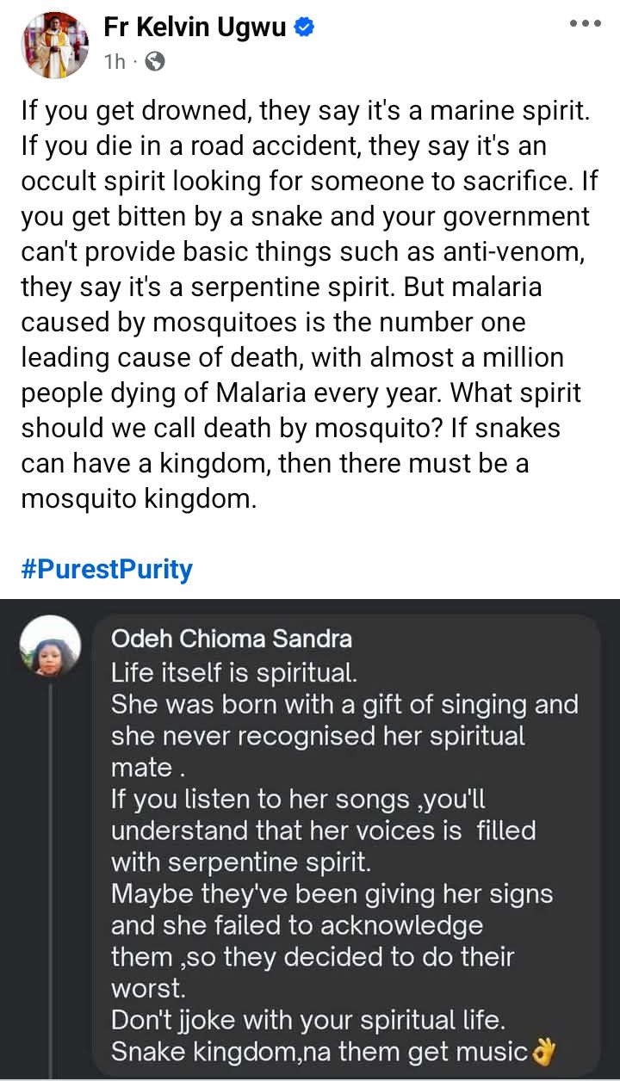The image size is (620, 1081).
Task: Click the line 'Maybe they've been giving her signs'
Action: coord(332,893)
